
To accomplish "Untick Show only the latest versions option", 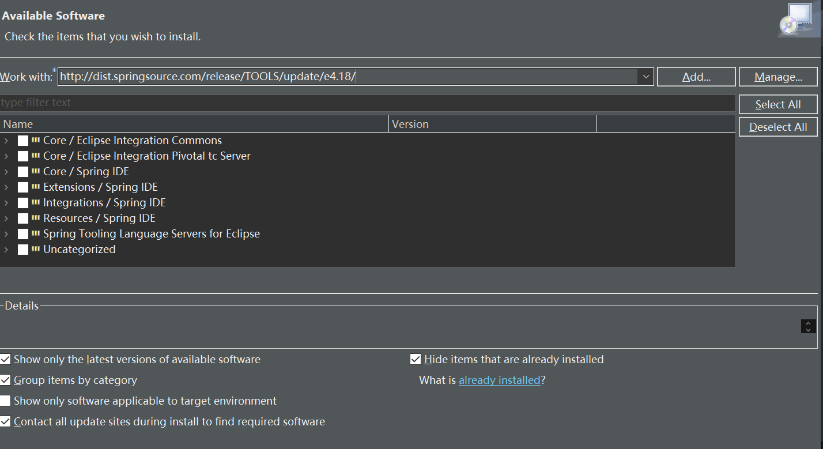I will [5, 359].
